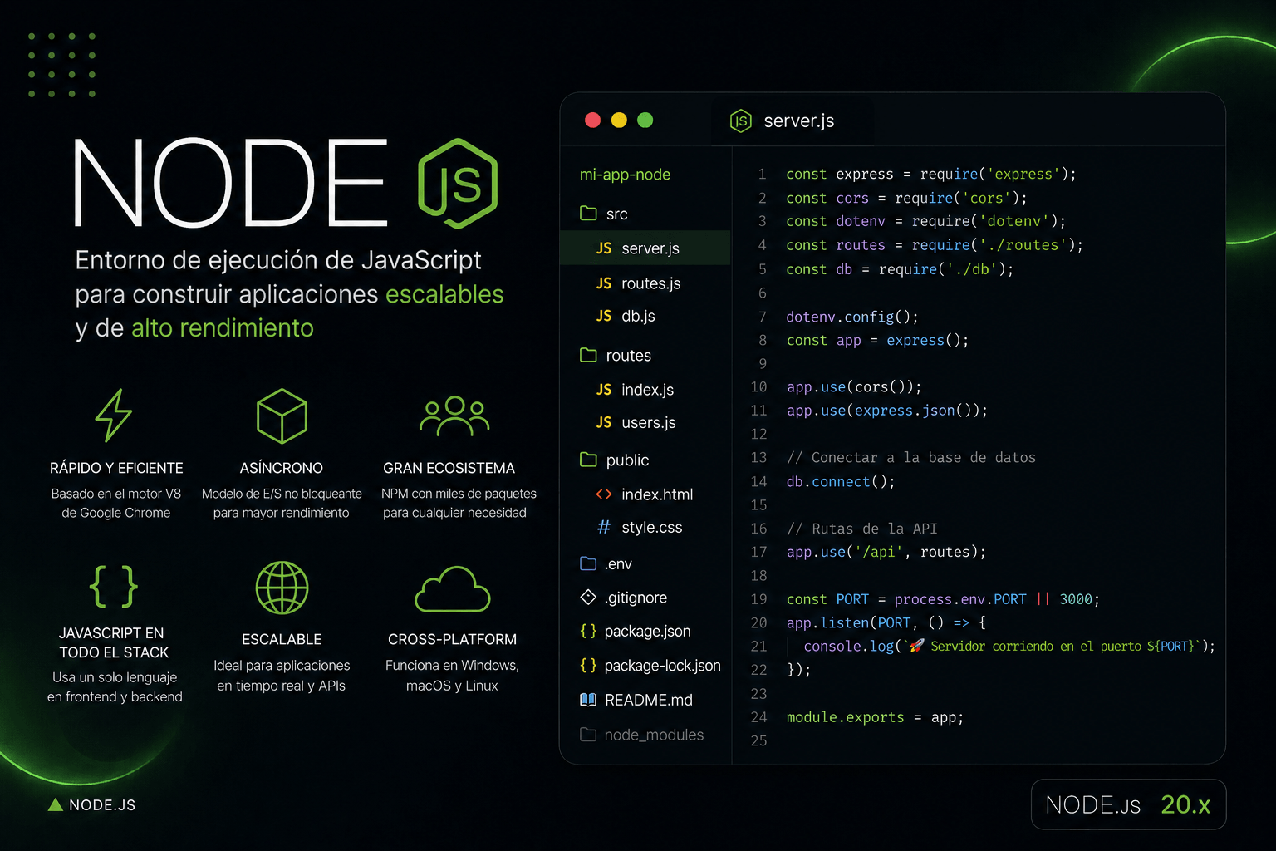
Task: Expand the routes folder label
Action: (629, 356)
